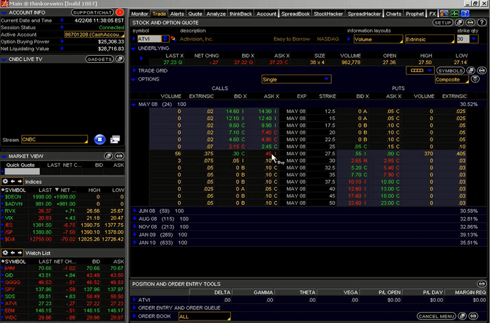
Task: Detach the Trade Grid with icon beside SYMBOLS
Action: (x=471, y=71)
